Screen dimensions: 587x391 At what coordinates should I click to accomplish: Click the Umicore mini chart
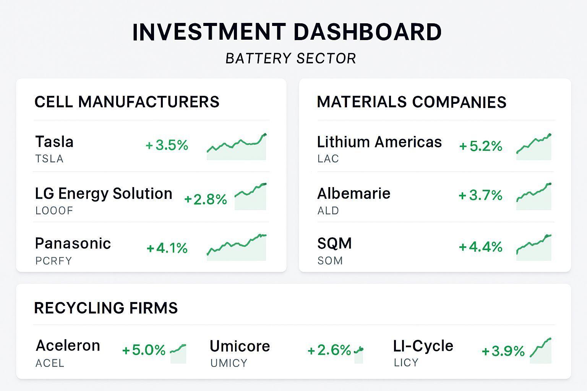(358, 354)
